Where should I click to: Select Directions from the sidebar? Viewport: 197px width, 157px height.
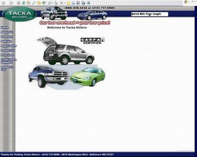(7, 55)
